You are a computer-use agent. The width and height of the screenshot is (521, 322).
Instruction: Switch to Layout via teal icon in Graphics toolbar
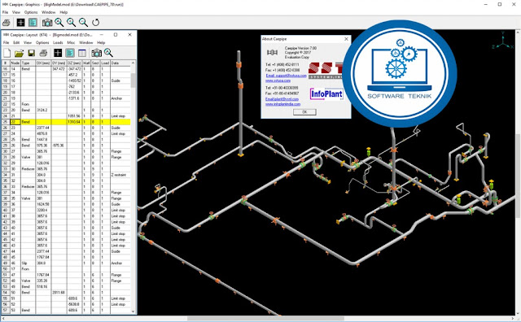coord(33,23)
